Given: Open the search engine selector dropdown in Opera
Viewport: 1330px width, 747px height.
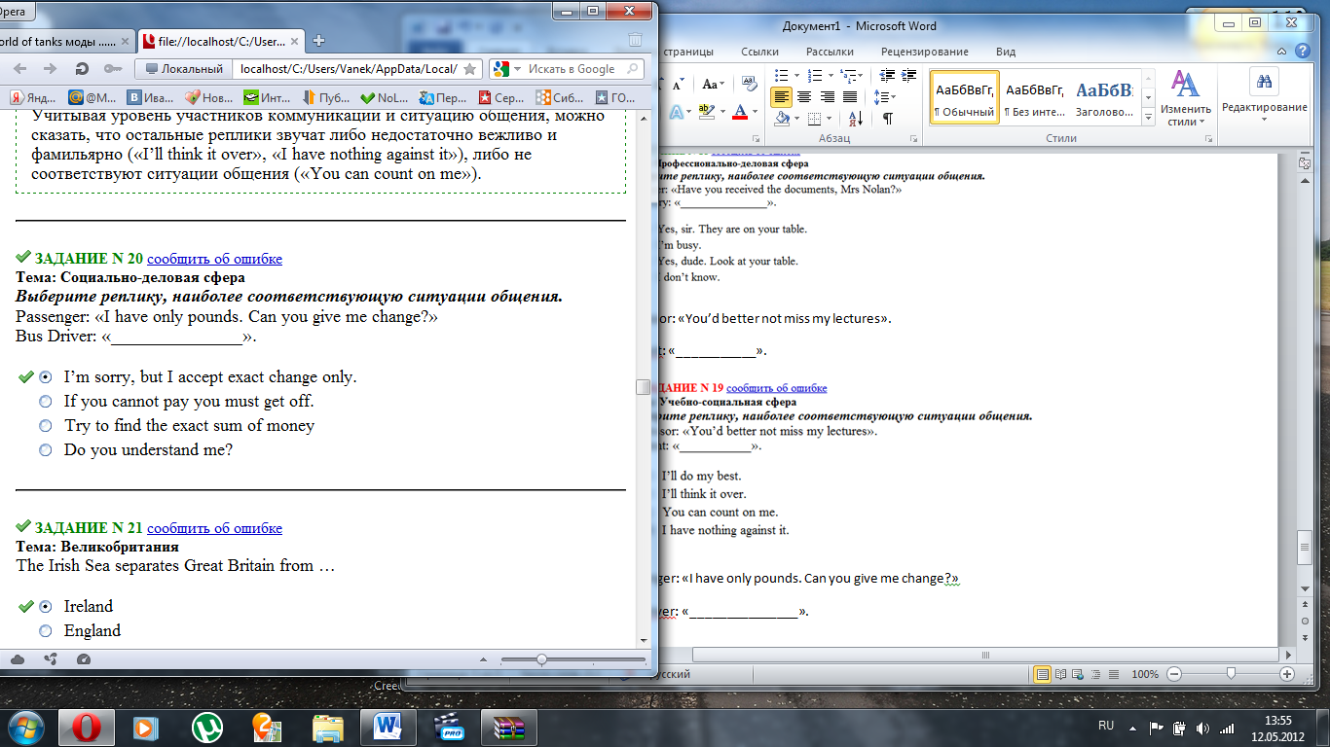Looking at the screenshot, I should [517, 69].
